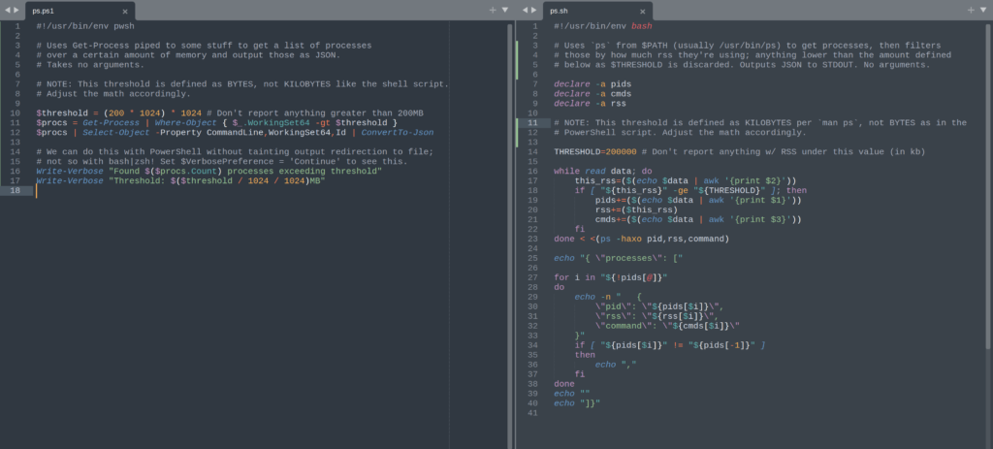The image size is (993, 449).
Task: Click line number 41 in ps.sh gutter
Action: pyautogui.click(x=532, y=413)
